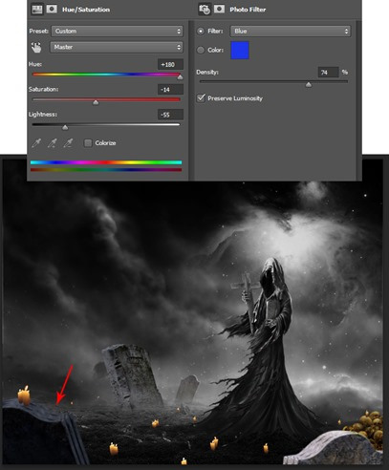Click the Photo Filter panel title
The width and height of the screenshot is (389, 470).
click(x=248, y=10)
